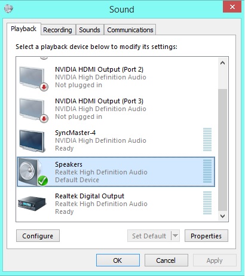
Task: Click the scroll up arrow of device list
Action: coord(223,63)
